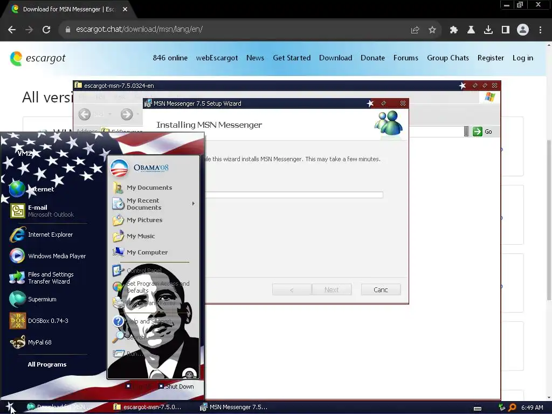Open the Run dialog entry
The height and width of the screenshot is (414, 552).
(x=127, y=354)
